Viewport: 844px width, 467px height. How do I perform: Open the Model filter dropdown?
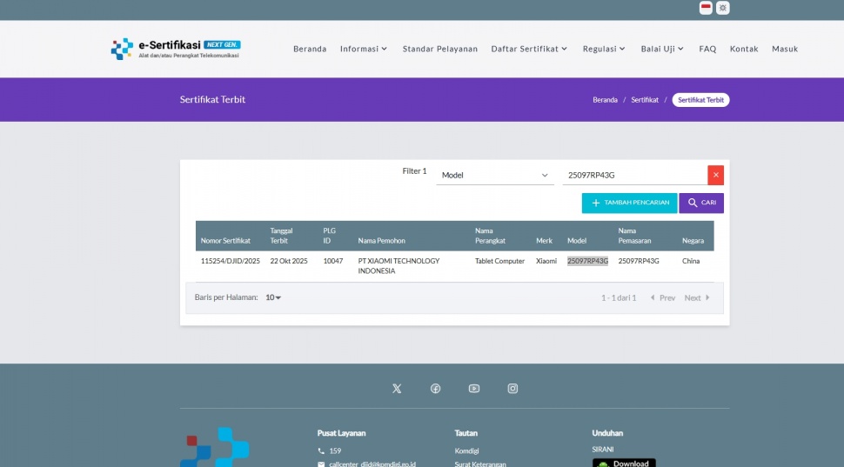click(x=495, y=176)
